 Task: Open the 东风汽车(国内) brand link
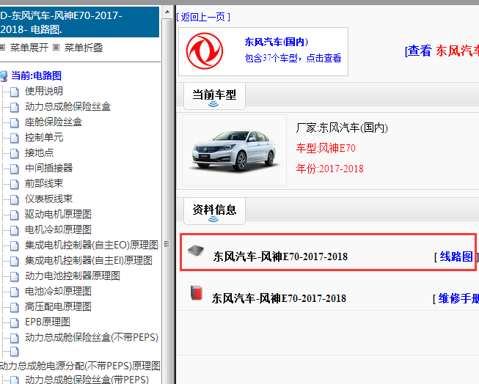(x=276, y=42)
